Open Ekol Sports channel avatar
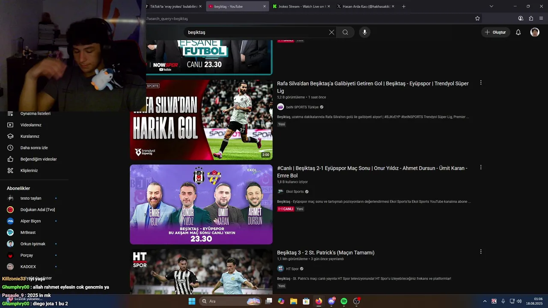 [280, 192]
